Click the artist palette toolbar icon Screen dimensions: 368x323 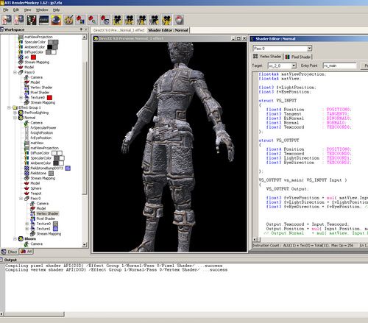click(68, 20)
